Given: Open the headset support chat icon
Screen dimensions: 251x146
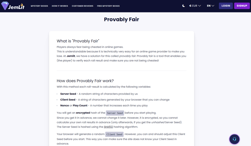Looking at the screenshot, I should coord(234,139).
